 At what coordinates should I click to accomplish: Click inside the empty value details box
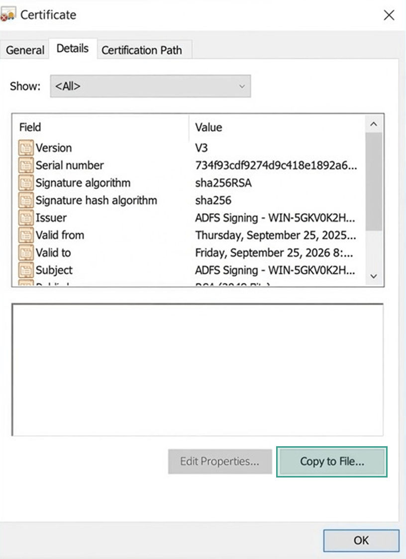197,370
